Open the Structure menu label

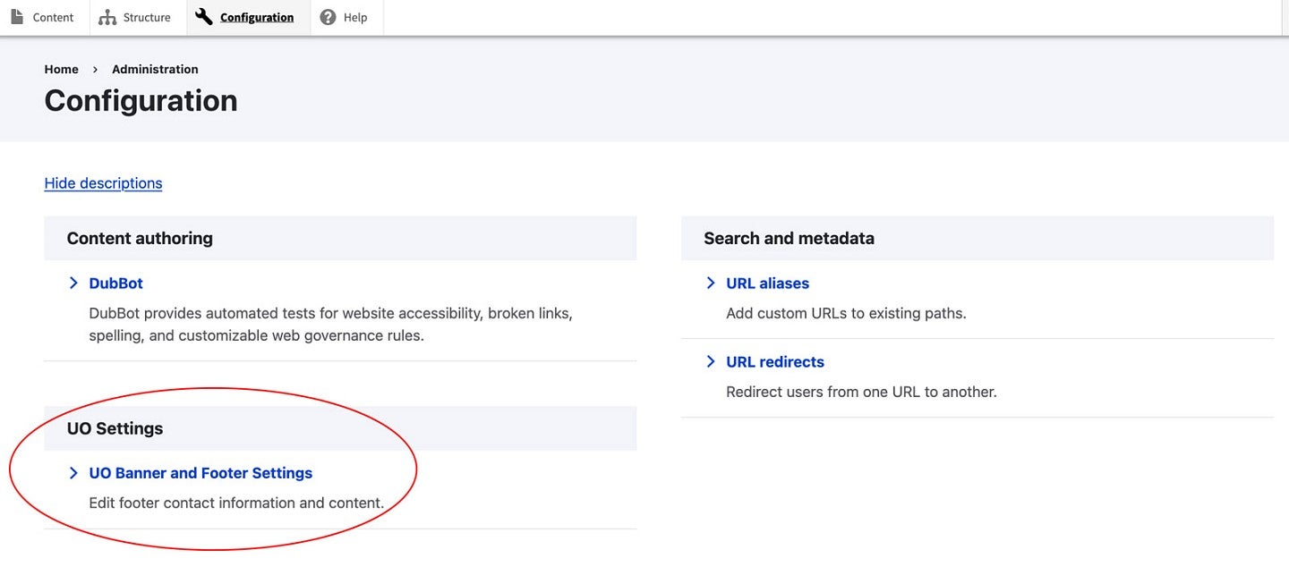[147, 17]
